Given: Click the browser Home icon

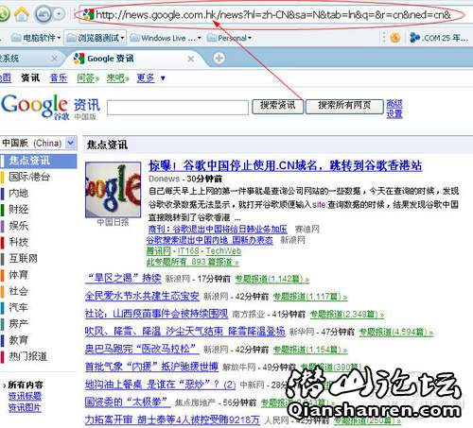Looking at the screenshot, I should point(21,14).
